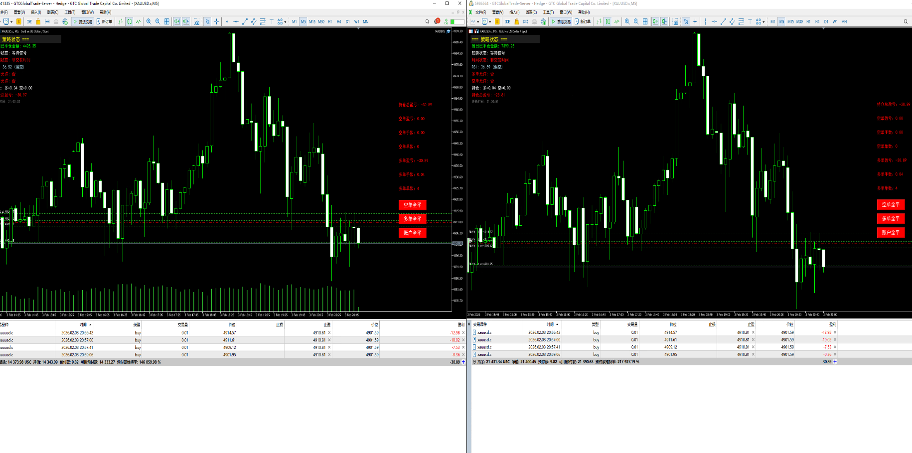Image resolution: width=912 pixels, height=453 pixels.
Task: Expand the objects list dropdown in right window
Action: pyautogui.click(x=763, y=21)
